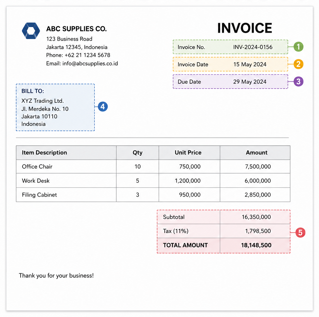This screenshot has width=319, height=317.
Task: Click Jl. Merdeka No. 10 address line
Action: click(45, 109)
